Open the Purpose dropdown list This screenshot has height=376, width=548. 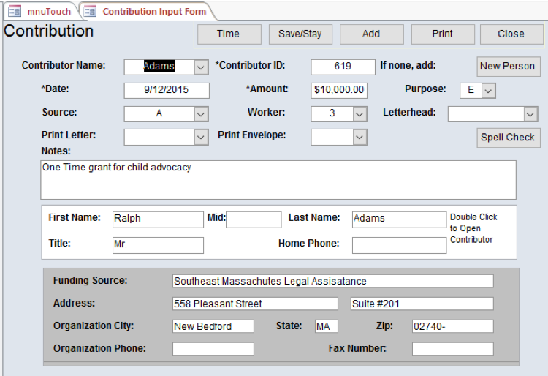coord(488,90)
